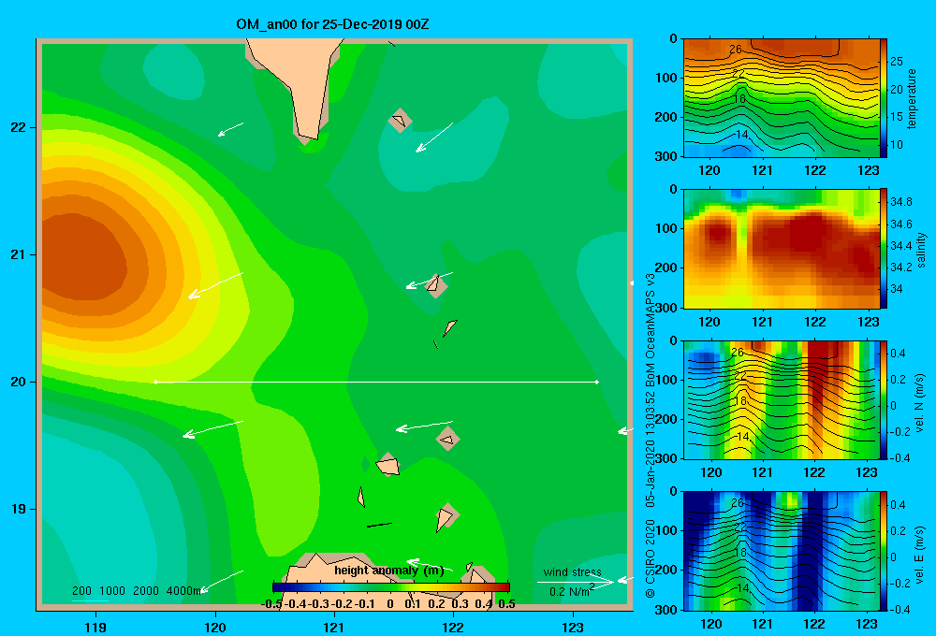Click the '14' isotherm label in temperature panel

click(x=741, y=135)
